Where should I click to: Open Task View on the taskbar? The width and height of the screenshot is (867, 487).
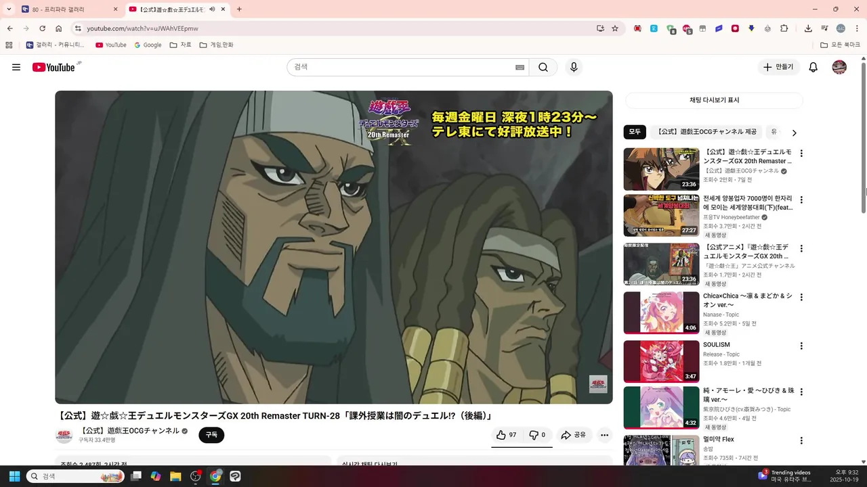click(x=136, y=476)
